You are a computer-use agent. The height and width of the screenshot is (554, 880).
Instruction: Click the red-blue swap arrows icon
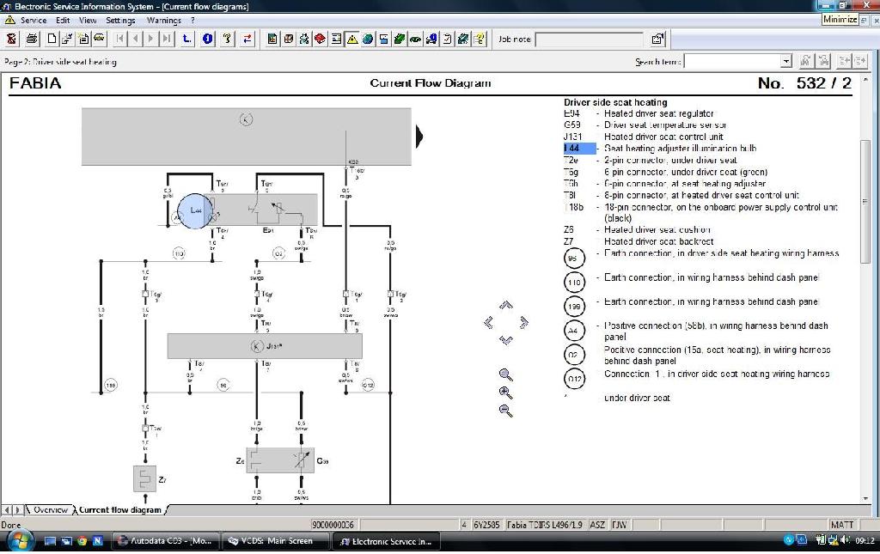(247, 39)
